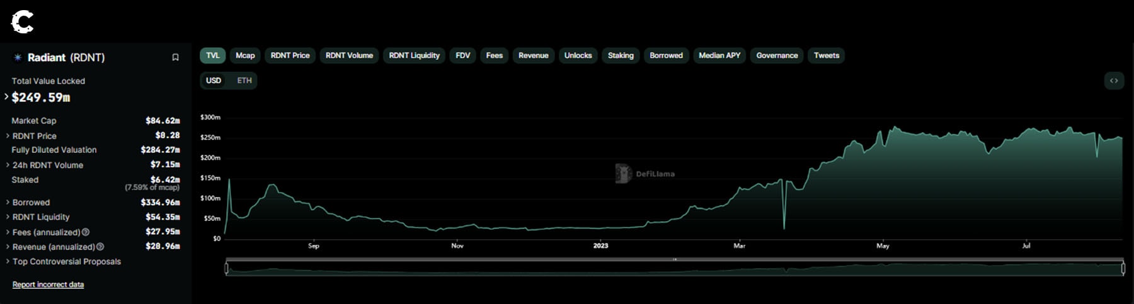
Task: Click the DefiLlama watermark logo in chart
Action: [x=623, y=174]
